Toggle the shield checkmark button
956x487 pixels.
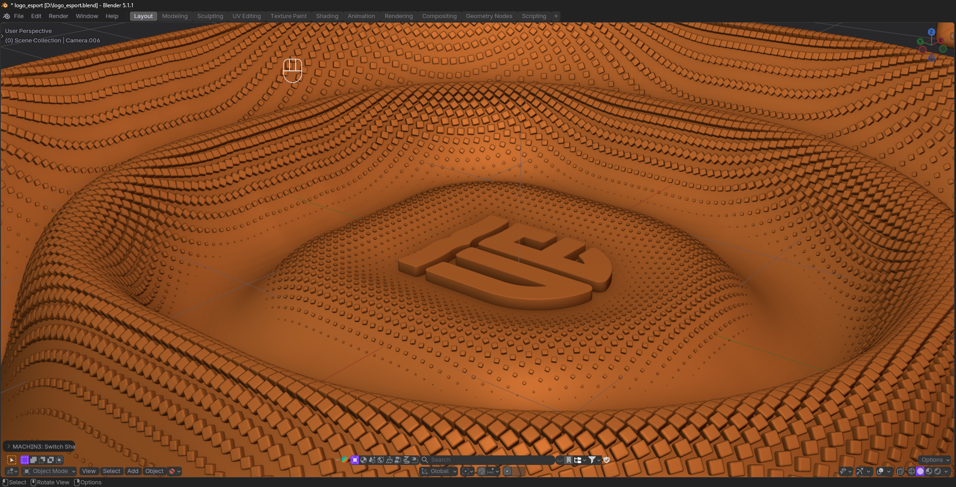pyautogui.click(x=606, y=460)
